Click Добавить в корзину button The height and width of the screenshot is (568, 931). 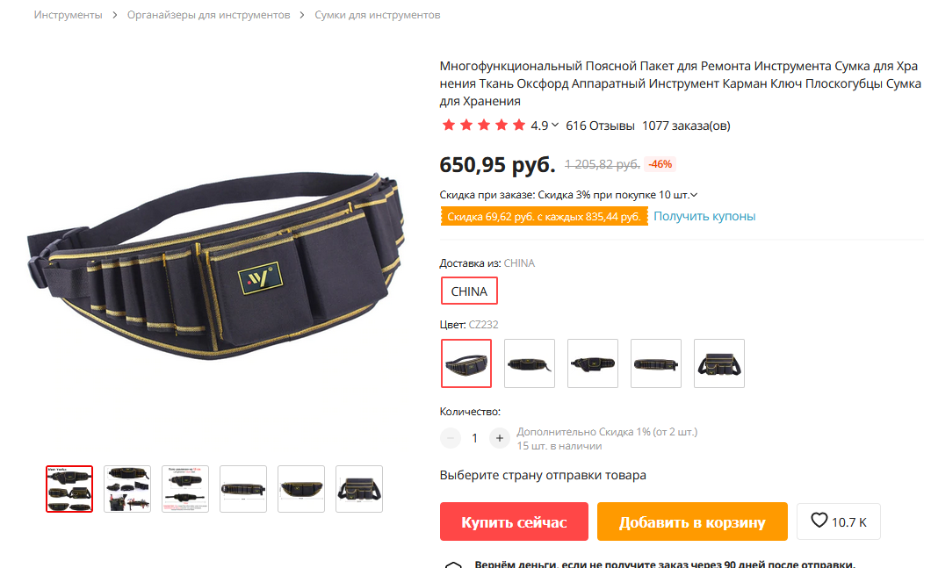692,521
